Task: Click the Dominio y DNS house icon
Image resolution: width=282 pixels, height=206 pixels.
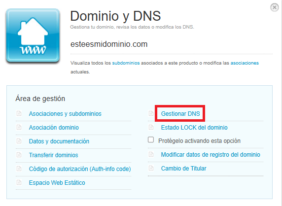Action: (x=33, y=35)
